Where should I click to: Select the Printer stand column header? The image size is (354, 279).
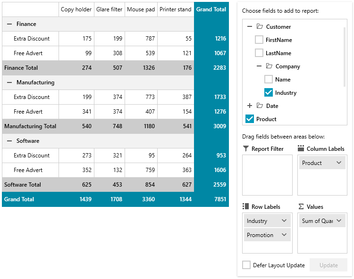(176, 9)
